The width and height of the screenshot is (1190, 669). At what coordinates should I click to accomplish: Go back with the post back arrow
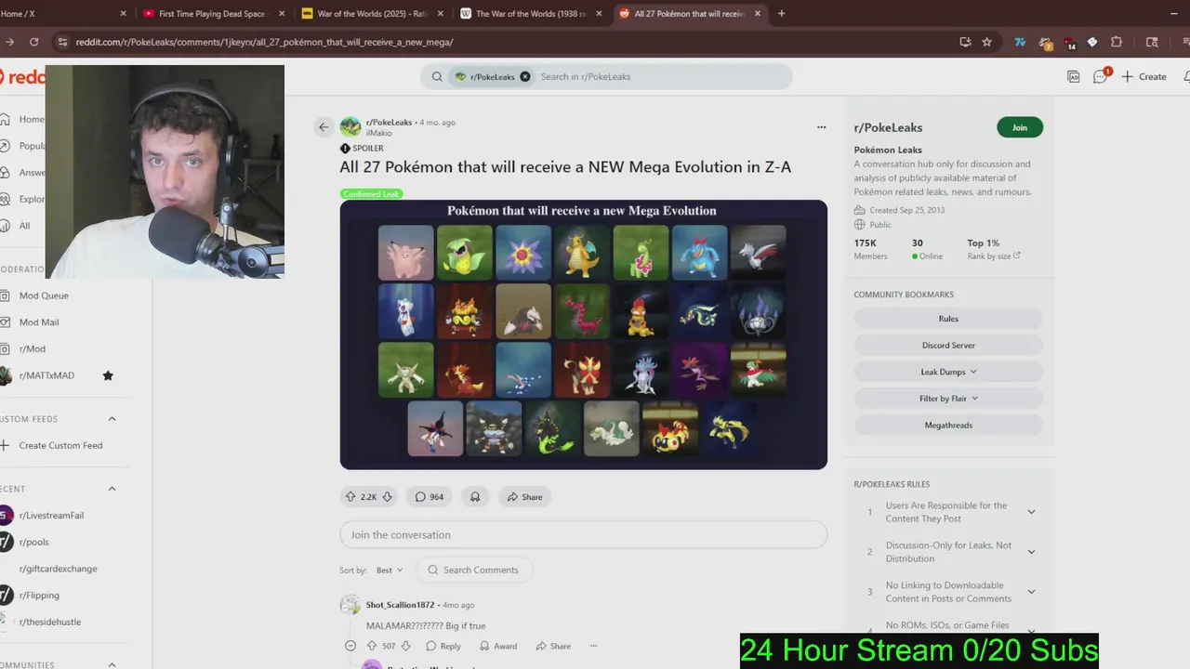pos(324,127)
